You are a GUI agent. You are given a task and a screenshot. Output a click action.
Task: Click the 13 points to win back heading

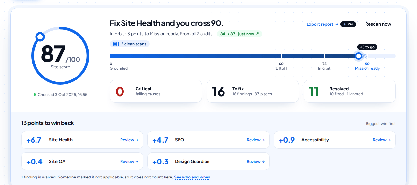pos(48,123)
